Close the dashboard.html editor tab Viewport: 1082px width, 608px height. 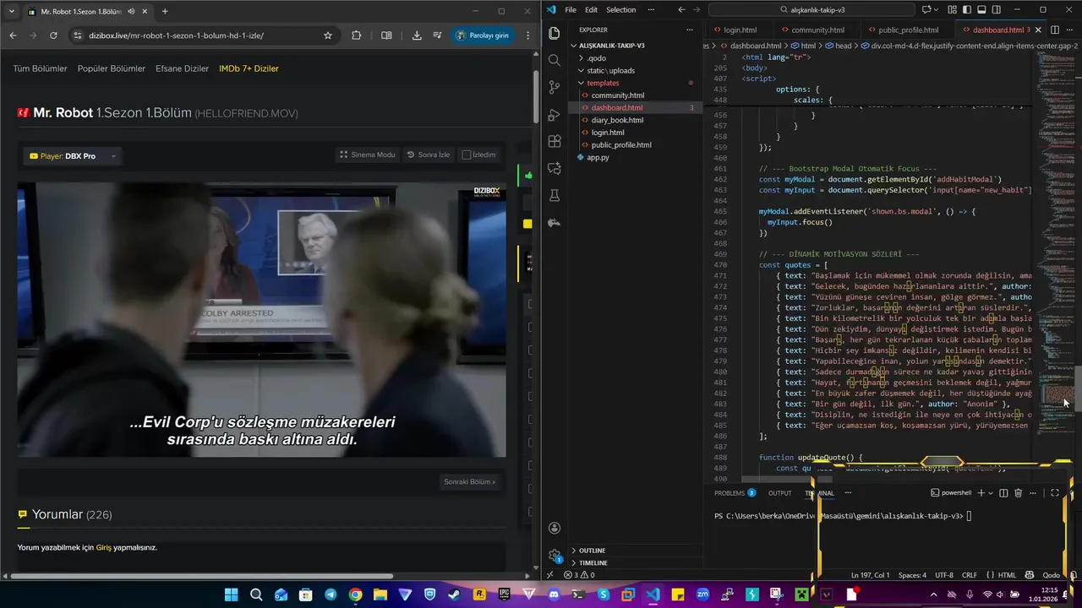(x=1039, y=30)
